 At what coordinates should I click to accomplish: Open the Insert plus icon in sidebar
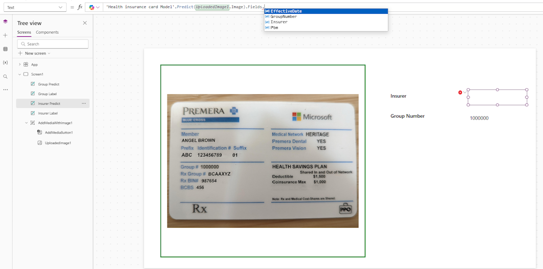(x=5, y=35)
